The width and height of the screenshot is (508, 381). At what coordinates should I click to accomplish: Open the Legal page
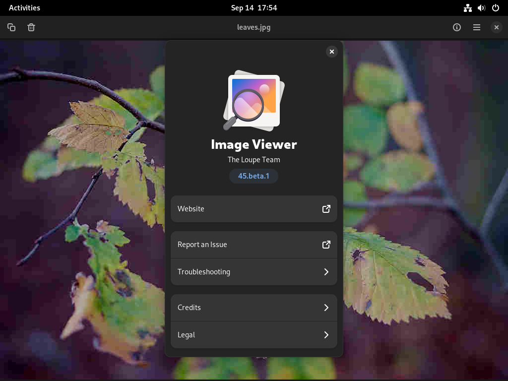pyautogui.click(x=254, y=335)
